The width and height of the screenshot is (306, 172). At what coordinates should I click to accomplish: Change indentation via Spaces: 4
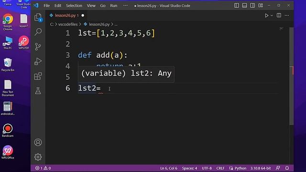coord(189,168)
